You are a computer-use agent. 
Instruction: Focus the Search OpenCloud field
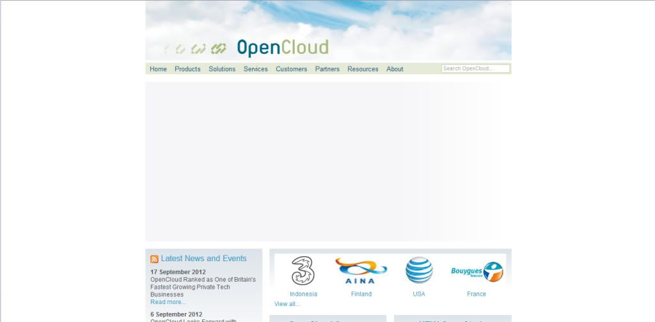(x=475, y=68)
